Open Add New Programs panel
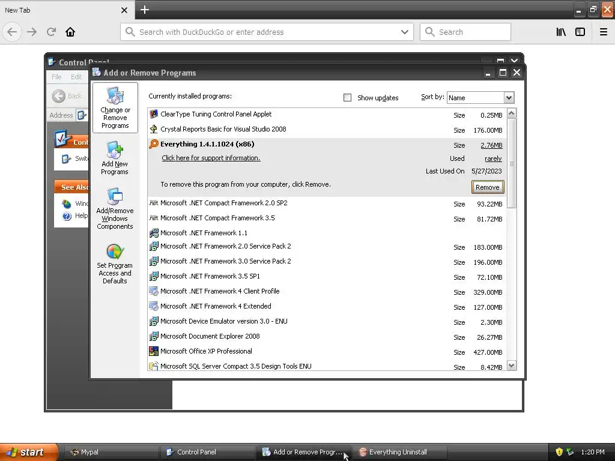615x461 pixels. click(115, 158)
